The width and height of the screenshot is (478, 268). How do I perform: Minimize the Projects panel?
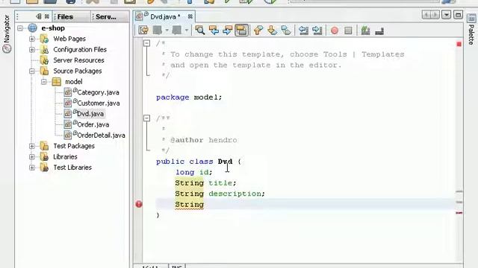[39, 16]
